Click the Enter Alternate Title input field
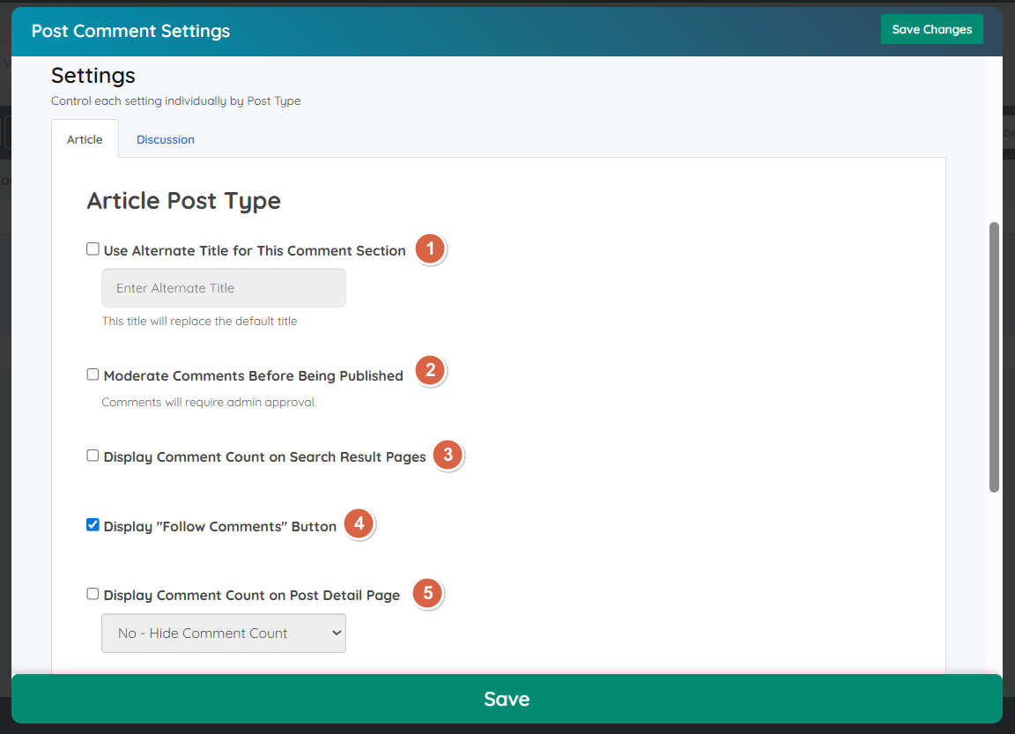The width and height of the screenshot is (1015, 734). click(x=223, y=288)
